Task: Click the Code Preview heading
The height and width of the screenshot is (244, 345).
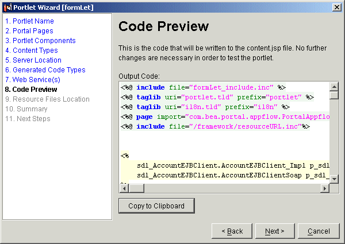Action: click(x=163, y=26)
